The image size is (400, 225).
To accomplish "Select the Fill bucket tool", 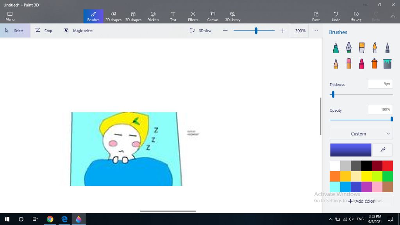I will tap(387, 64).
